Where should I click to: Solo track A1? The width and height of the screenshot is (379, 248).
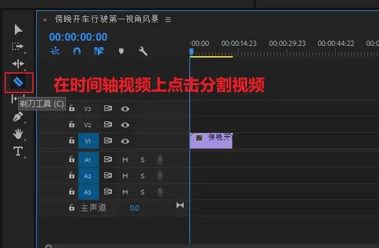pos(142,160)
